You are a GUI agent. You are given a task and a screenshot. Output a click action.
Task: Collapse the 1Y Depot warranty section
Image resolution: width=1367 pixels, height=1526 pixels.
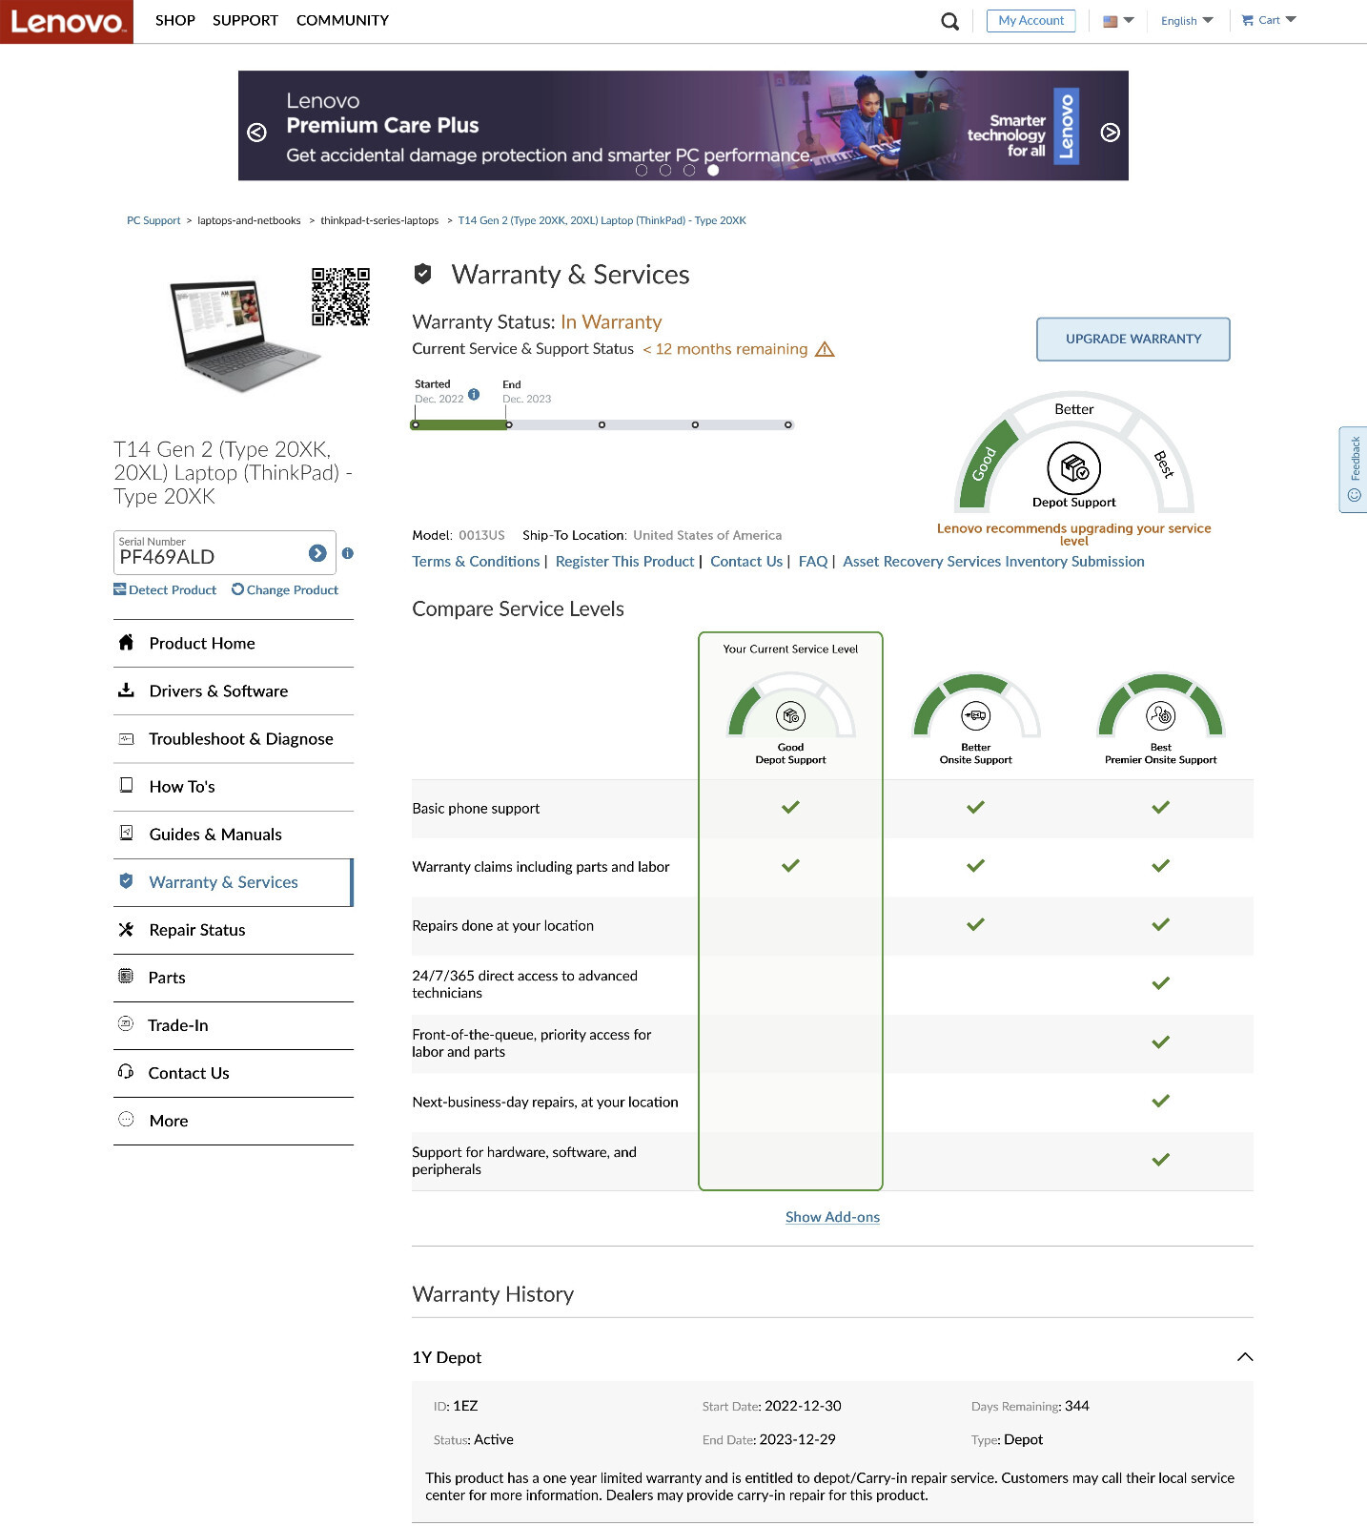1244,1357
